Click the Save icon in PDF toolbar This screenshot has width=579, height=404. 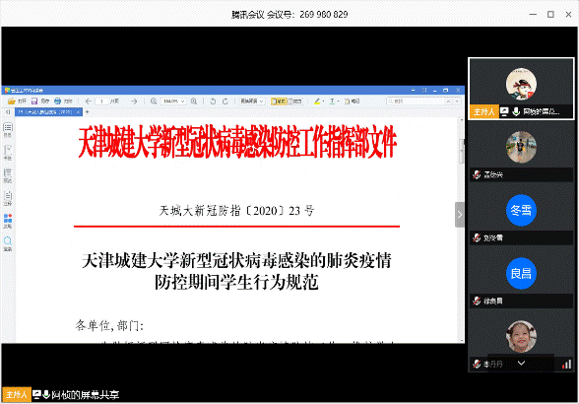34,101
